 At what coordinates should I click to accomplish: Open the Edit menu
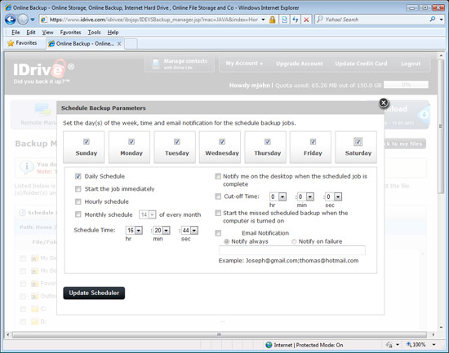(x=31, y=33)
